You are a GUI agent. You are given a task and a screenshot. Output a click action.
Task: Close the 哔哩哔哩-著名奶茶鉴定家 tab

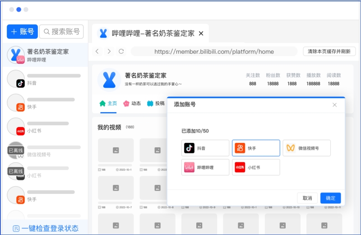coord(201,33)
